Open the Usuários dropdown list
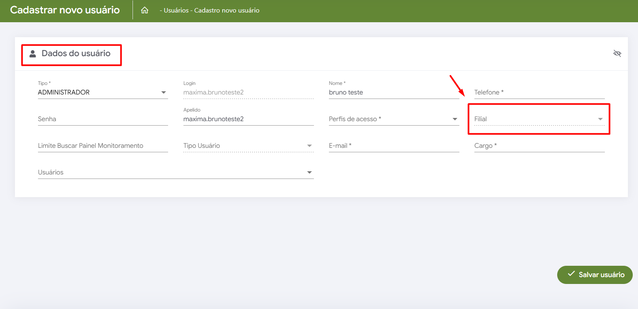This screenshot has width=638, height=309. point(175,172)
